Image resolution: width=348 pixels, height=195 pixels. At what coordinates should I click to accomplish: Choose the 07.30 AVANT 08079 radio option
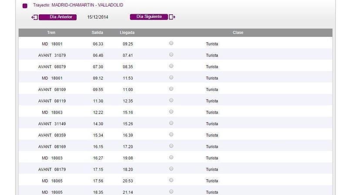(x=171, y=66)
